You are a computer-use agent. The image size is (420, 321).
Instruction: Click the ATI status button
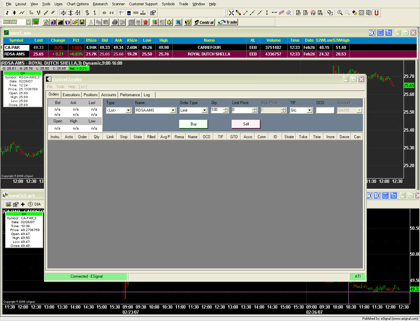pyautogui.click(x=358, y=276)
